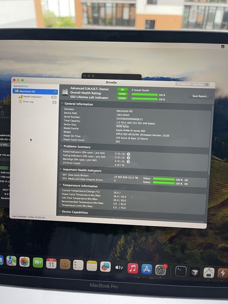Open the lightning bolt app in dock
The image size is (228, 304).
[x=223, y=273]
